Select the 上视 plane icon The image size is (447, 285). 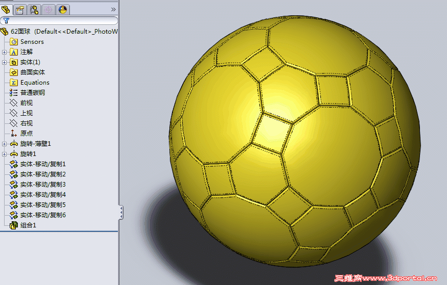coord(14,113)
